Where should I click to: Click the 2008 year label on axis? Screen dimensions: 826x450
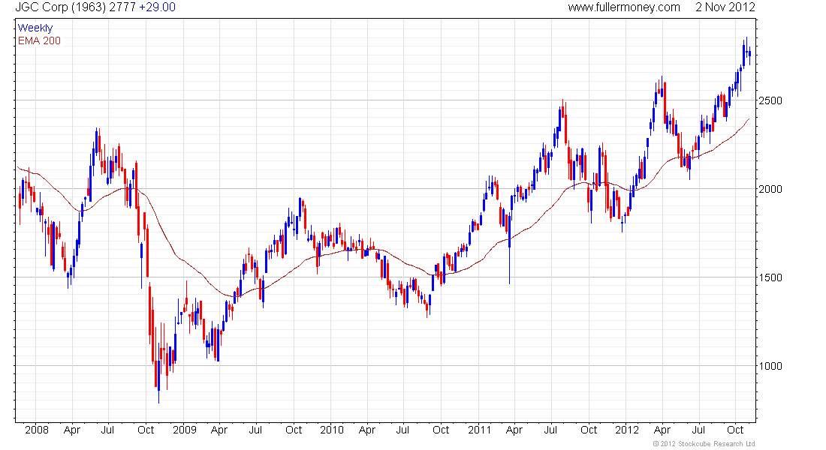tap(36, 430)
